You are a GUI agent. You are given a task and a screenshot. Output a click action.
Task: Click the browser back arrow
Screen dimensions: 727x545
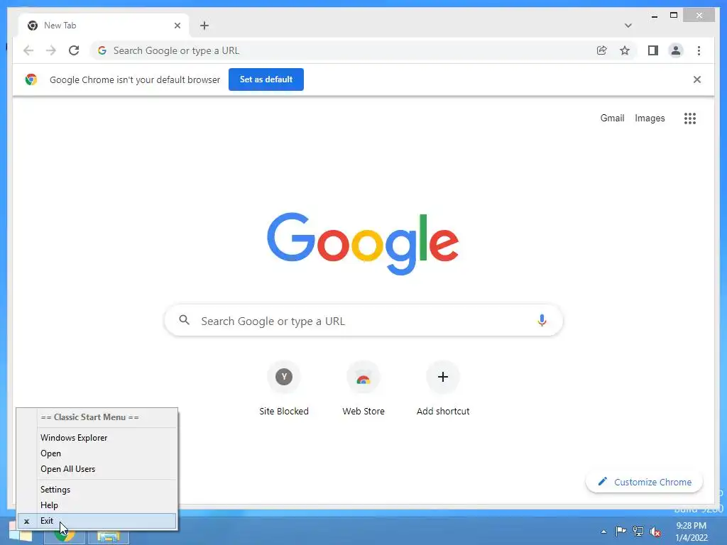28,50
